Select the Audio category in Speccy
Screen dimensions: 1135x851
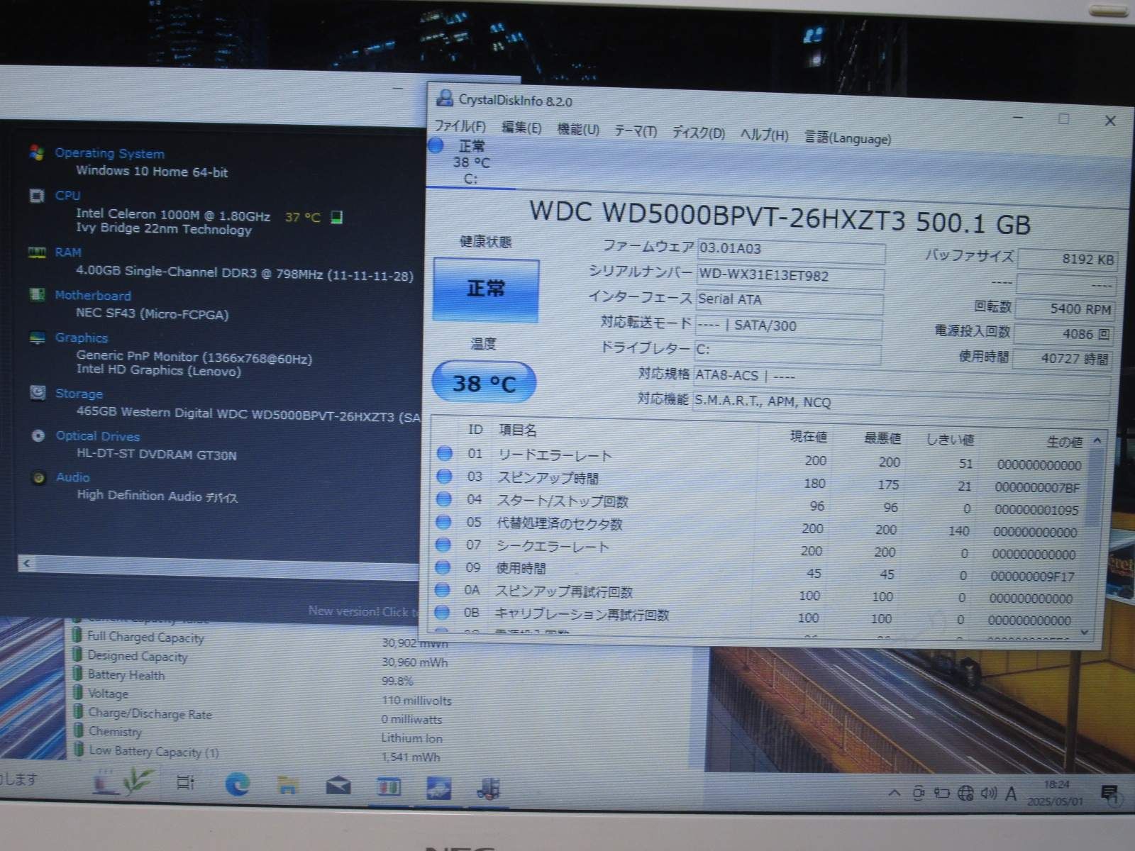(73, 477)
